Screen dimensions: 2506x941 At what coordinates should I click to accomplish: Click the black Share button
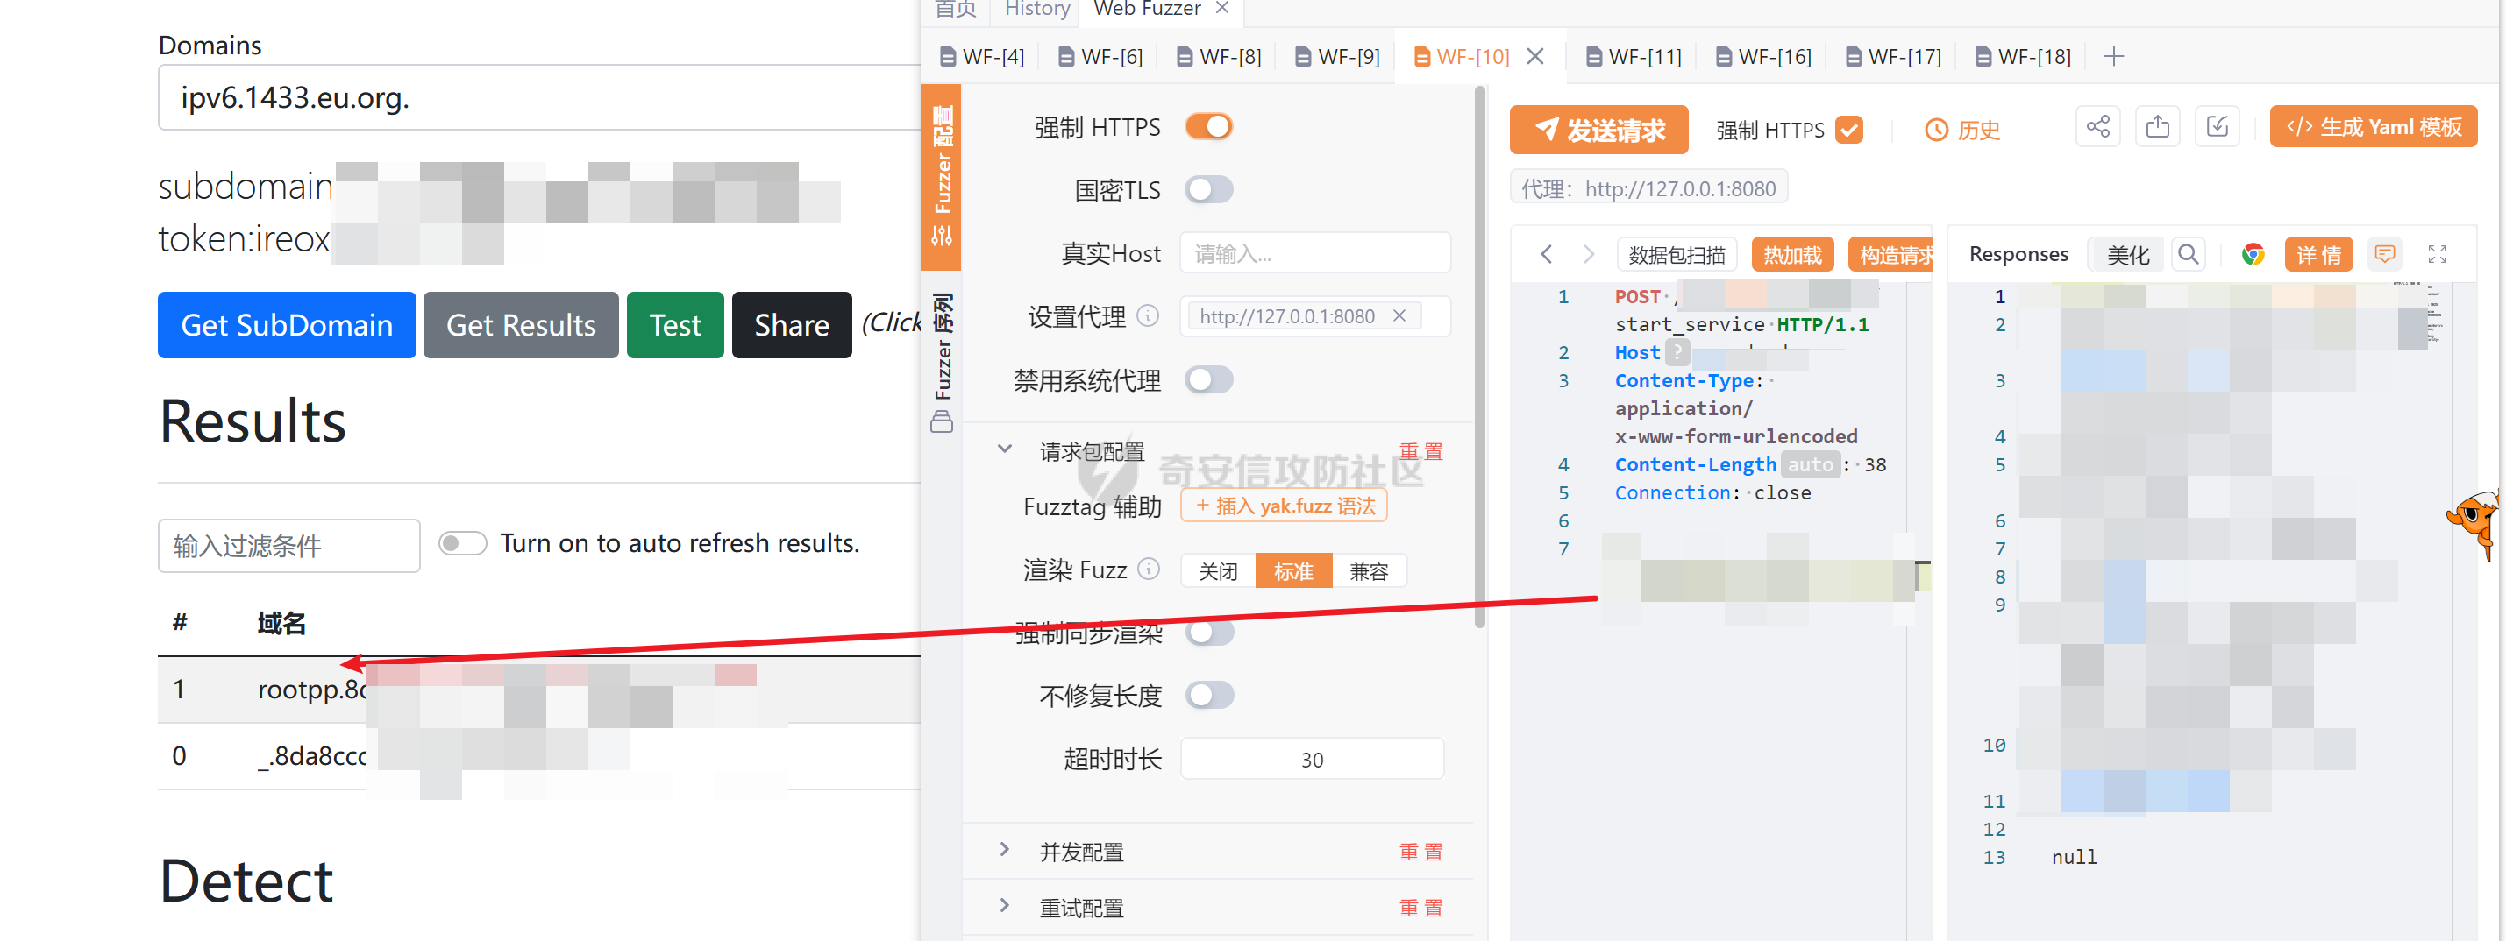[x=792, y=325]
